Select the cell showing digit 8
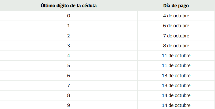 tap(69, 95)
